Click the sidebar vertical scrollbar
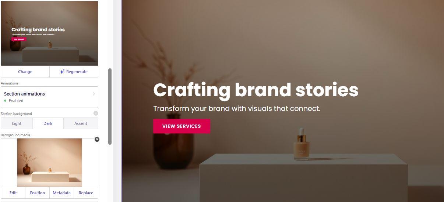Viewport: 444px width, 202px height. point(110,107)
